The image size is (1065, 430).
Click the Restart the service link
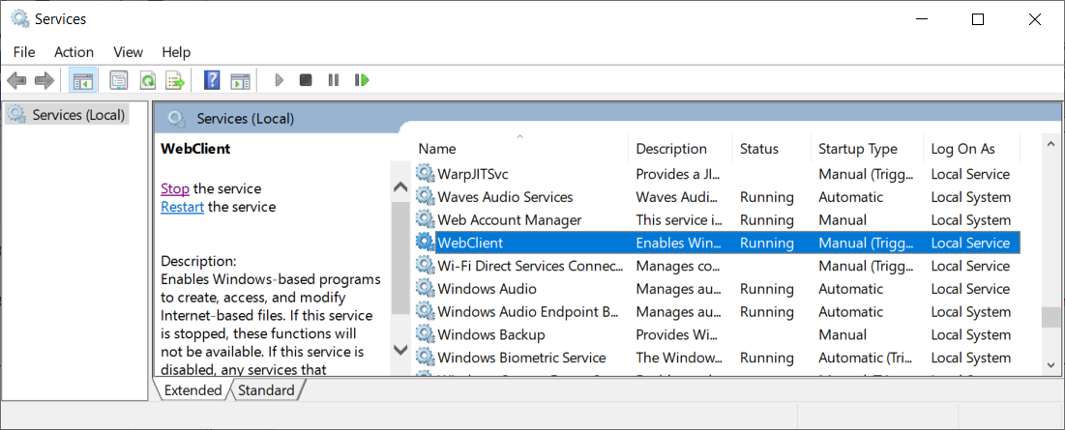183,207
